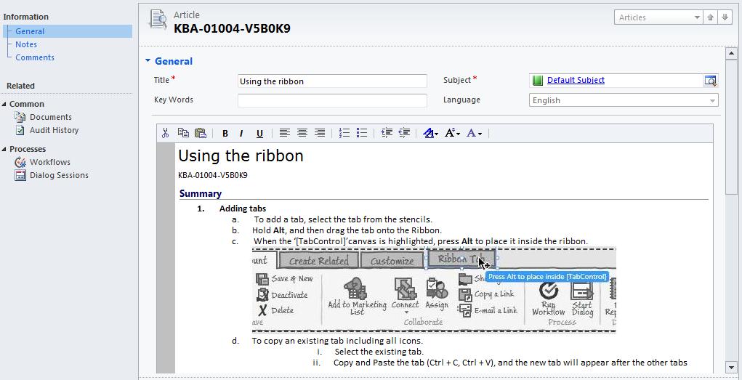Click the Workflows gear icon
742x380 pixels.
click(x=20, y=162)
